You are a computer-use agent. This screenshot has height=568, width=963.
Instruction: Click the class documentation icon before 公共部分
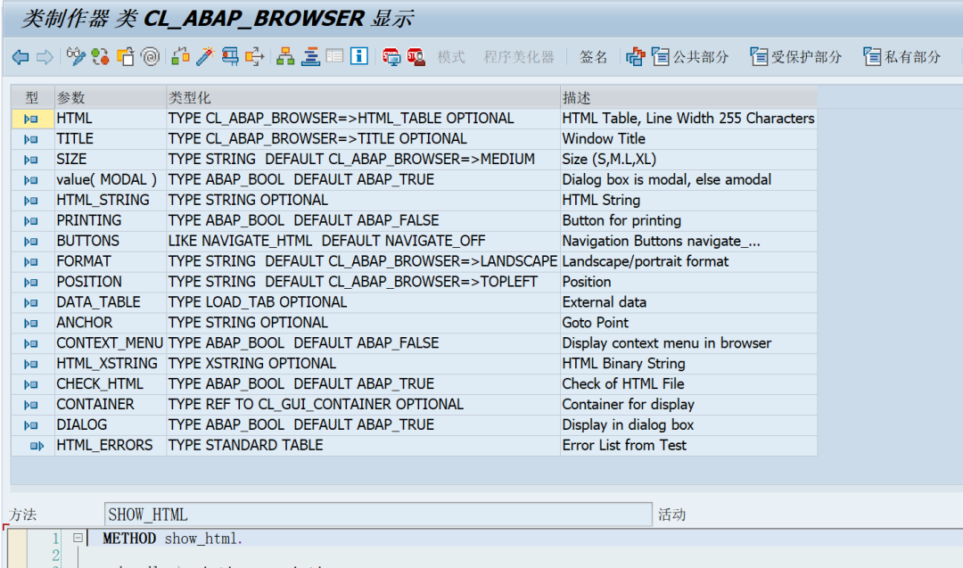pyautogui.click(x=636, y=57)
